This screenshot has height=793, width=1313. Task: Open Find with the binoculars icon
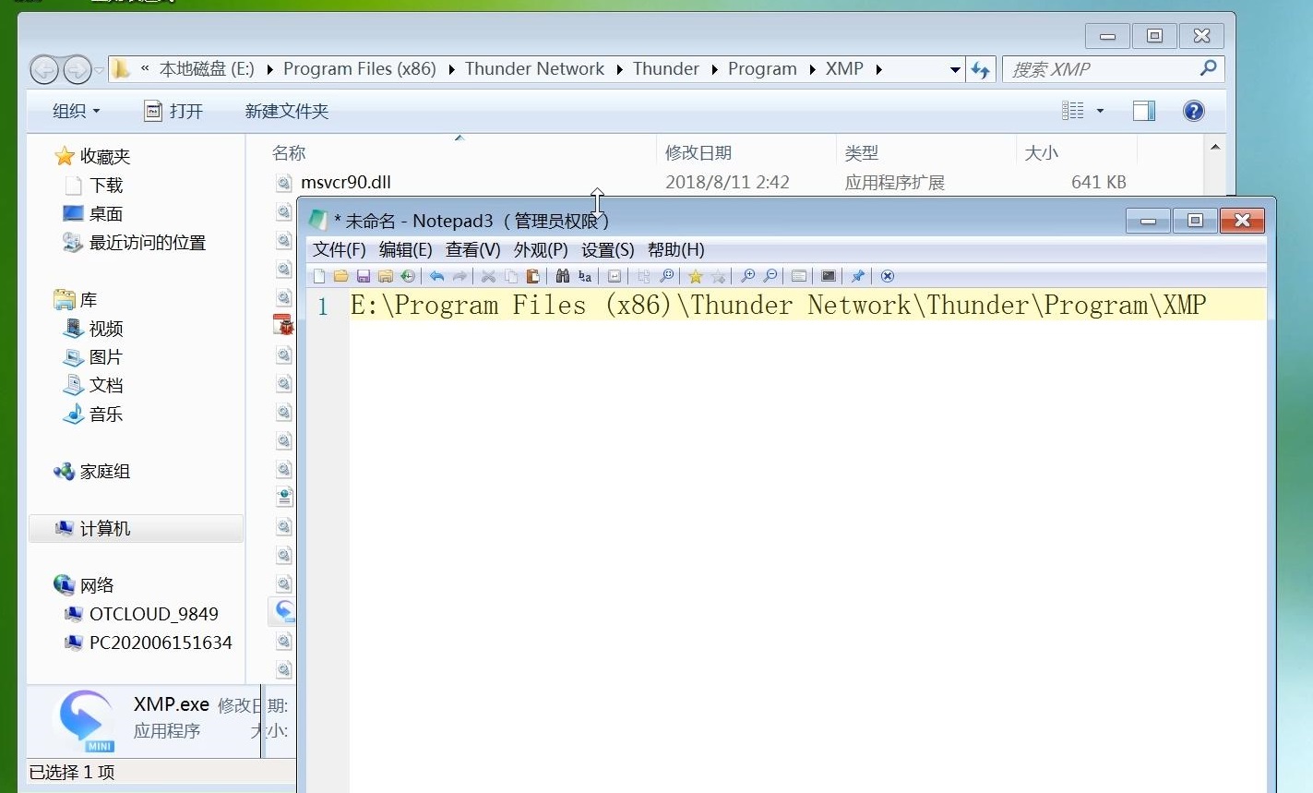(x=563, y=276)
